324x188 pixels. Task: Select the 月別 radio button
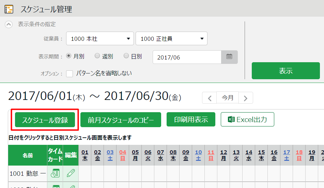click(x=69, y=56)
